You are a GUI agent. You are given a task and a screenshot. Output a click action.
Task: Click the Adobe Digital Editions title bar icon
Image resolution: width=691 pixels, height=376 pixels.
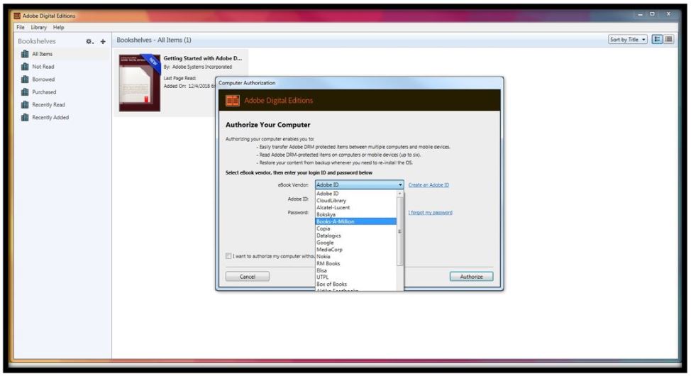[17, 16]
